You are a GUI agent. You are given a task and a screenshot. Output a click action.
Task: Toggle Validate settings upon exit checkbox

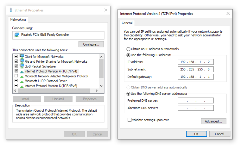[130, 120]
